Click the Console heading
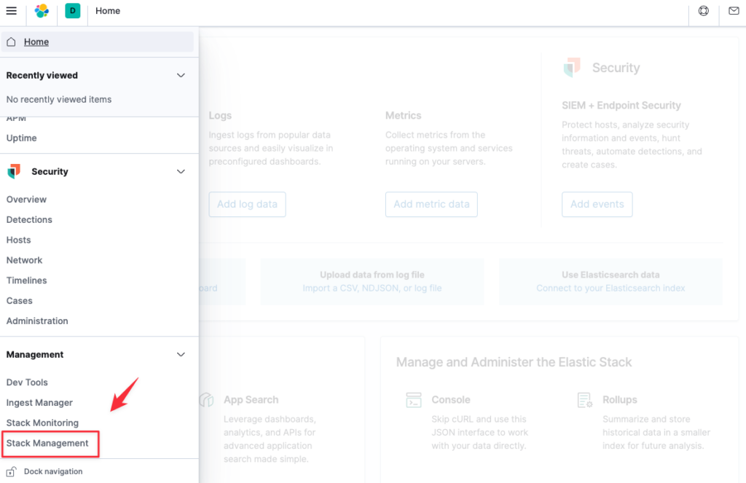Screen dimensions: 746x483 pos(451,400)
